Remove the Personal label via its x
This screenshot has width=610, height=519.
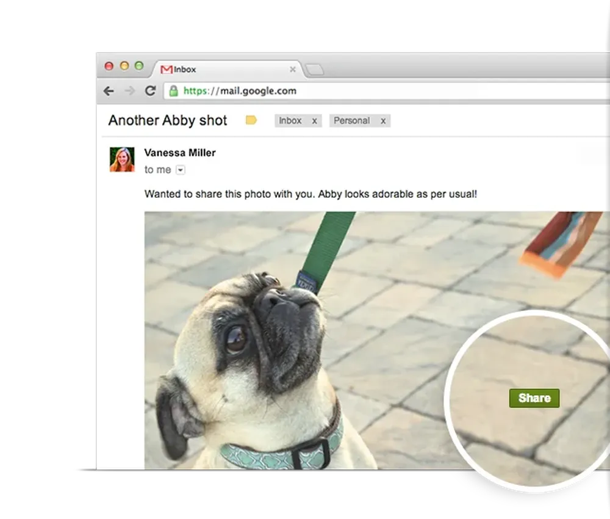(x=383, y=121)
